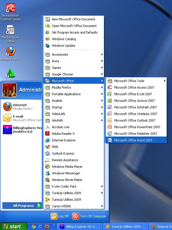Open E-mail Microsoft Office Outlook pinned item

22,118
